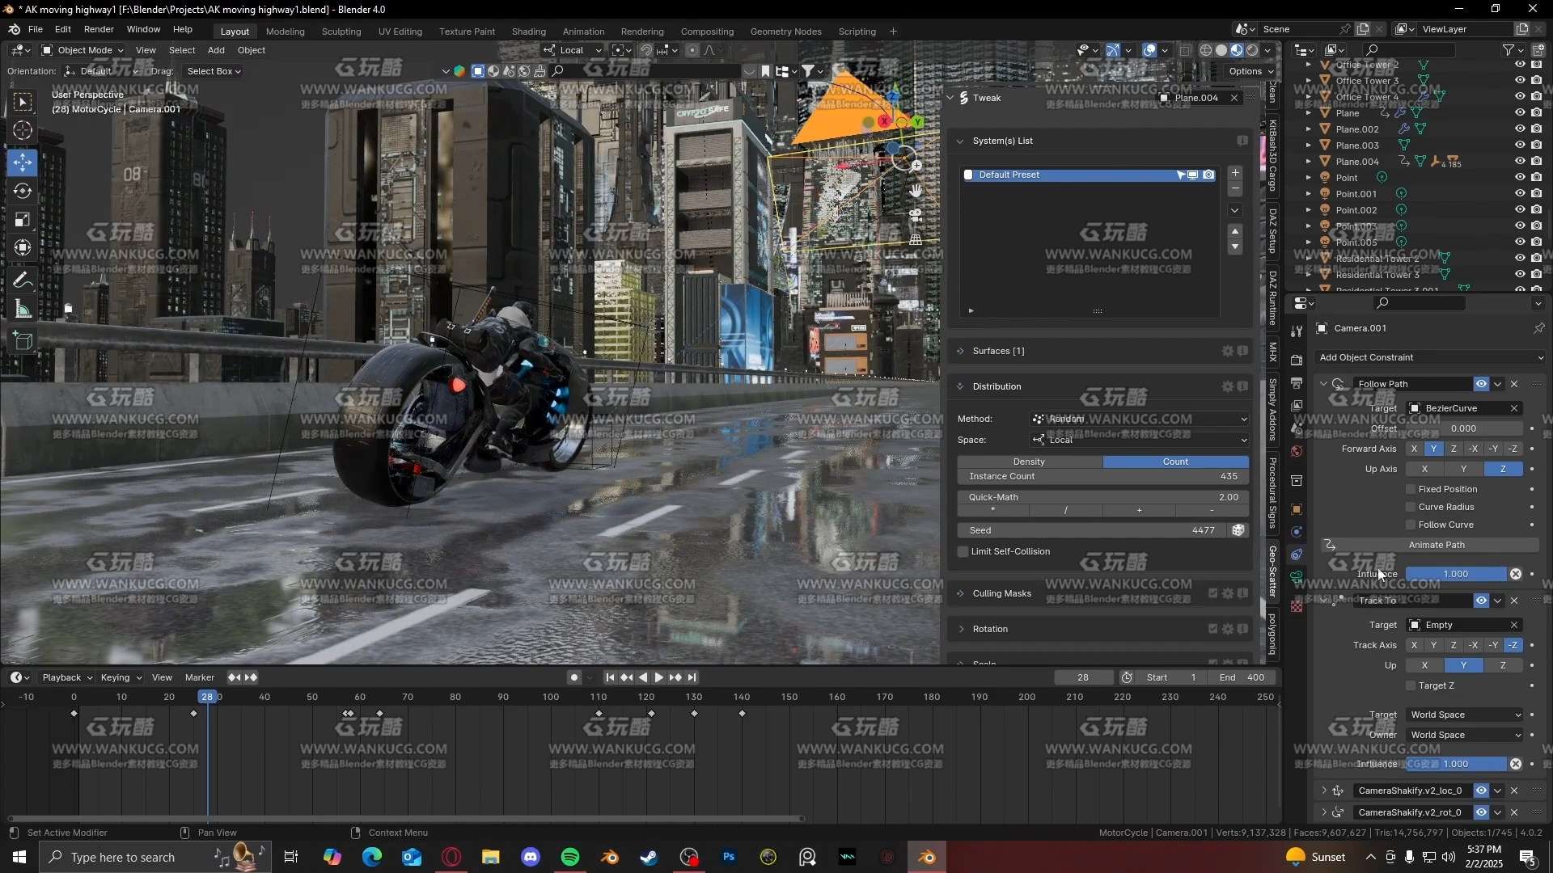1553x873 pixels.
Task: Open the Add Object Constraint dropdown
Action: click(1430, 357)
